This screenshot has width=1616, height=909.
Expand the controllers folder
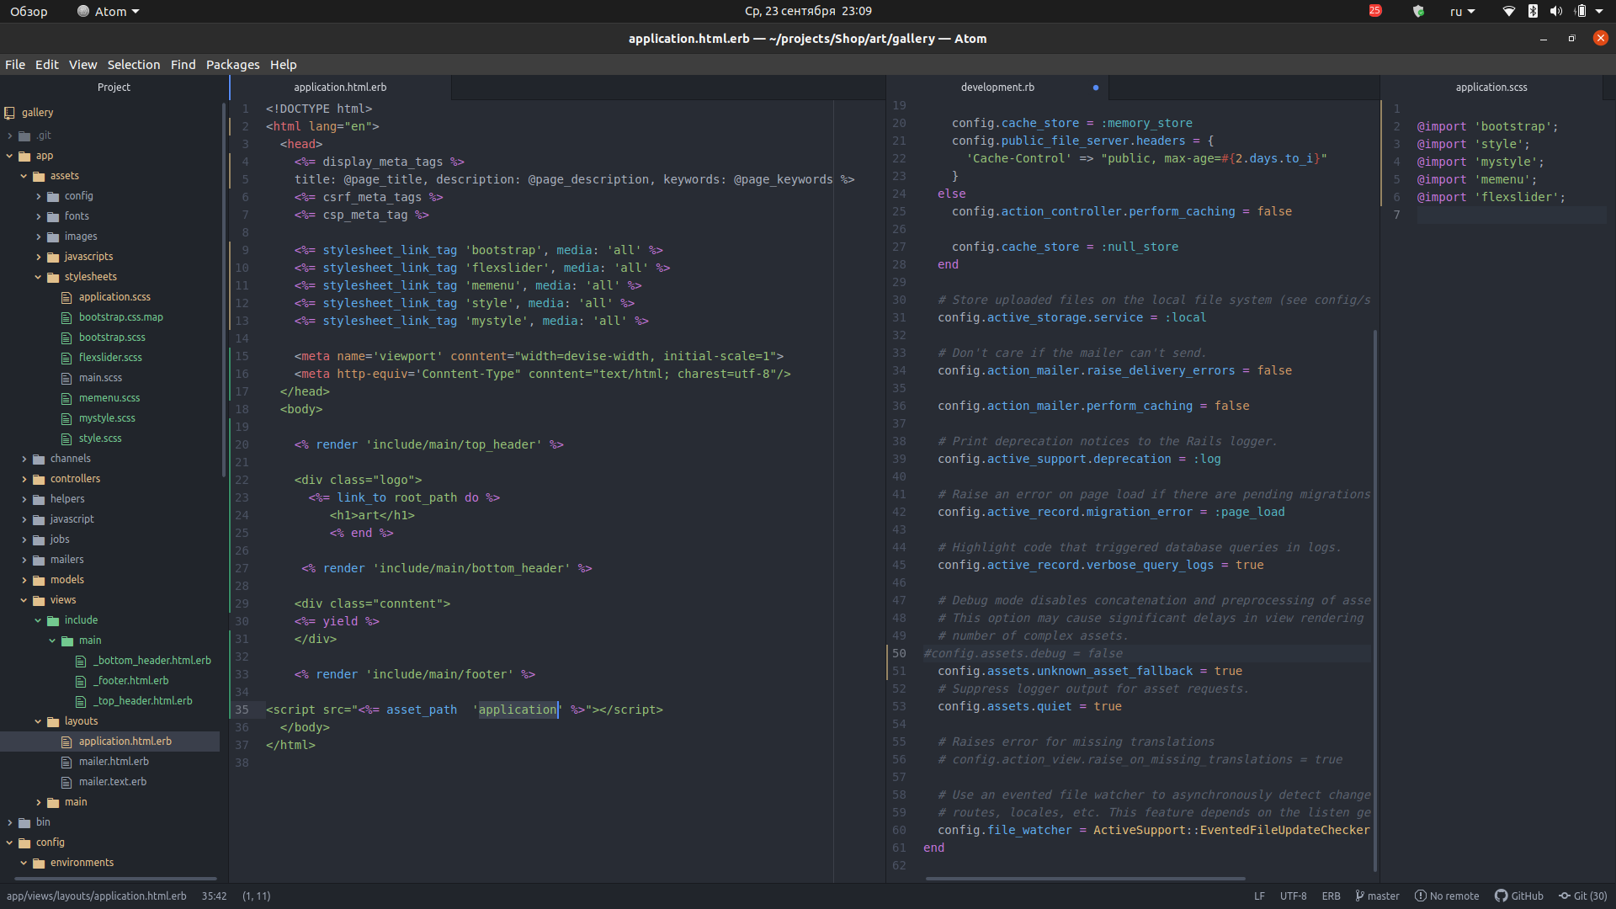click(24, 479)
